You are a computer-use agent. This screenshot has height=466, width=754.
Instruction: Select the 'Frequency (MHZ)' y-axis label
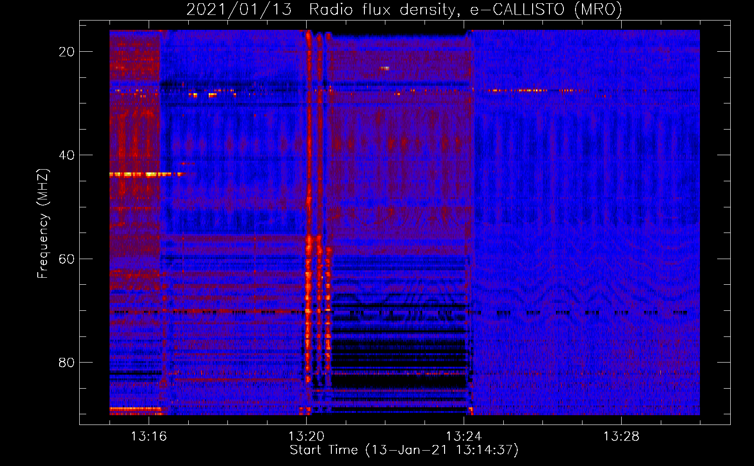[x=43, y=224]
